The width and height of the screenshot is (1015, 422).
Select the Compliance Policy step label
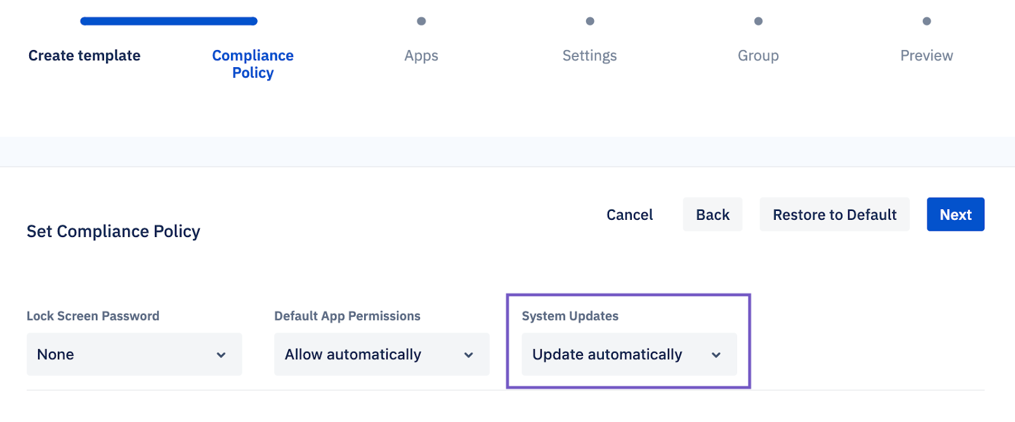click(x=252, y=64)
